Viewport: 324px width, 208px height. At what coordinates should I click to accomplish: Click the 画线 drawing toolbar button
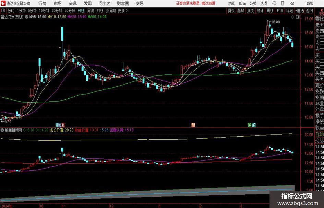pyautogui.click(x=270, y=11)
